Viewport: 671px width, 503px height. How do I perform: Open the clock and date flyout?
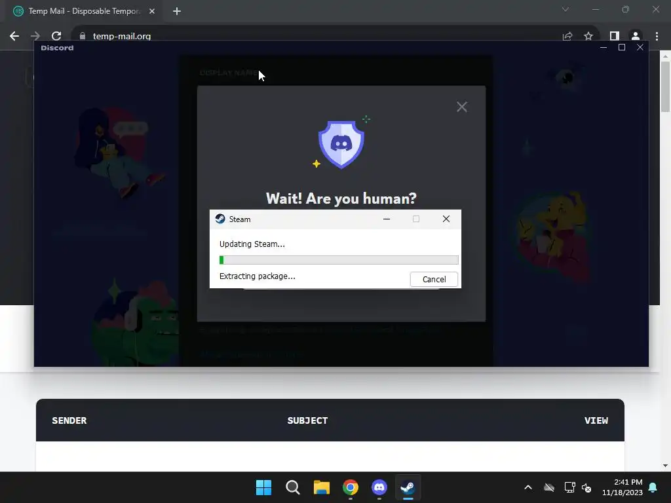tap(623, 487)
